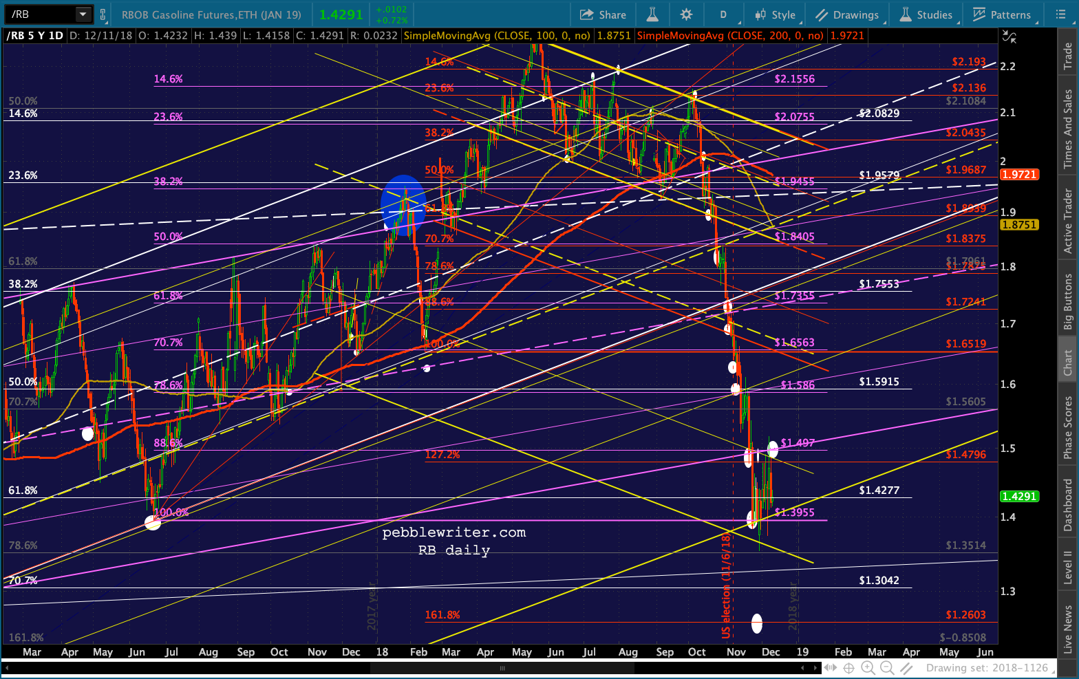Open the Times And Sales sidebar tab
1079x679 pixels.
click(1068, 129)
